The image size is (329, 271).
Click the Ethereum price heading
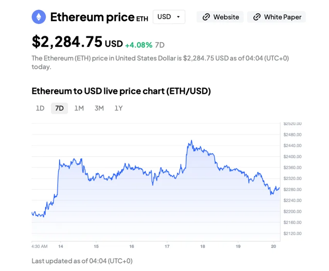pos(92,17)
